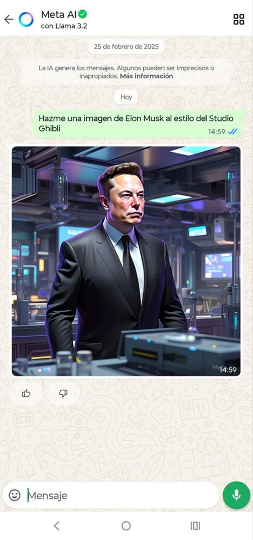Tap the 25 de febrero de 2025 chip
Viewport: 253px width, 540px height.
coord(126,47)
